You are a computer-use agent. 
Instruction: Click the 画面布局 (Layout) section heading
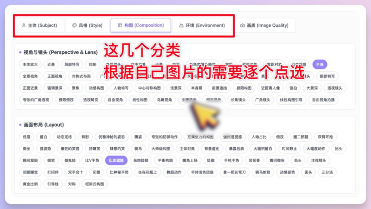pos(43,125)
